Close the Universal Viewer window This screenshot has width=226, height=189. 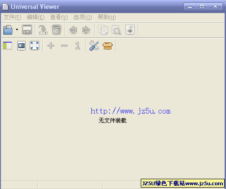coord(215,7)
